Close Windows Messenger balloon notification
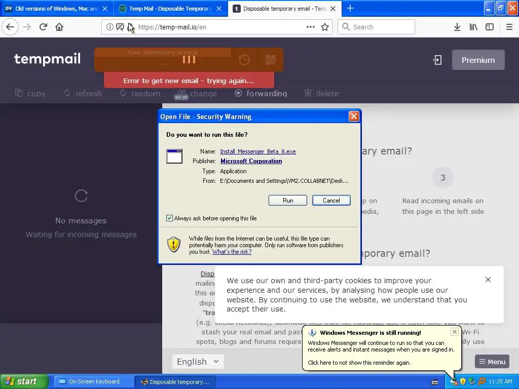 [455, 332]
